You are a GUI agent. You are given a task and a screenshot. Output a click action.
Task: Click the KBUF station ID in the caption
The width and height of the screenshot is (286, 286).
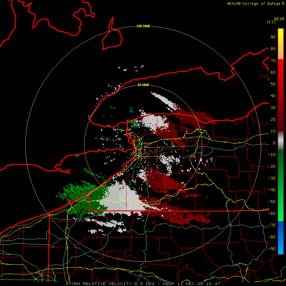click(x=168, y=284)
